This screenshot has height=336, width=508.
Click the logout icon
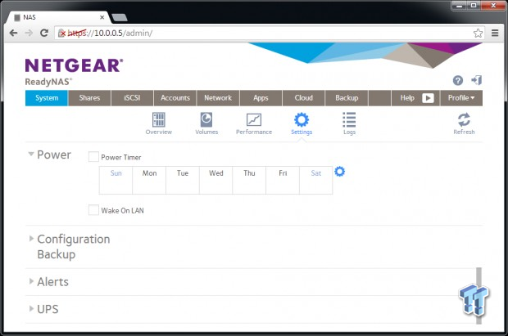point(477,80)
